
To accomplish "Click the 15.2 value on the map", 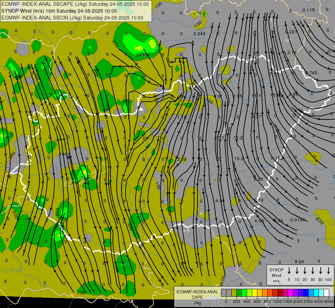I will [x=239, y=158].
